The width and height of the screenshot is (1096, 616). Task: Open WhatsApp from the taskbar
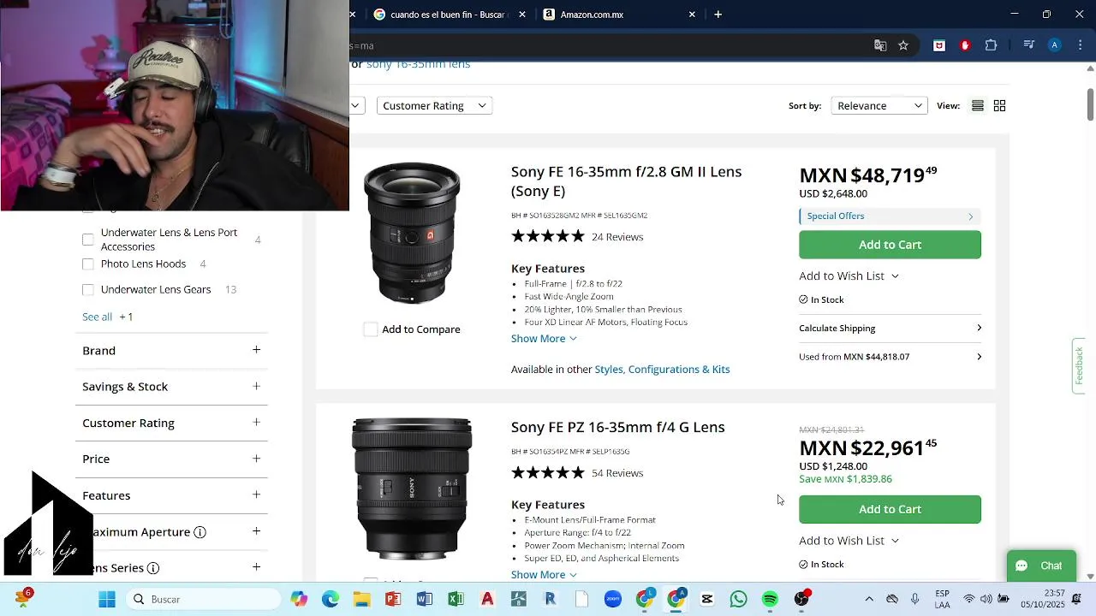(x=738, y=599)
